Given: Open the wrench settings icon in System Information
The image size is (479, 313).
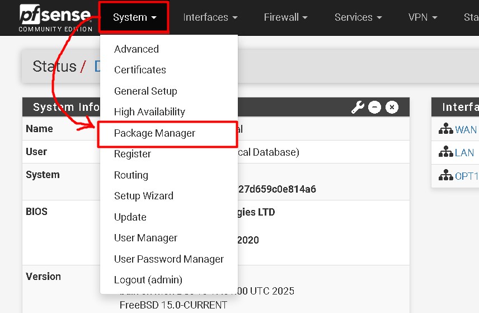Looking at the screenshot, I should click(x=358, y=108).
